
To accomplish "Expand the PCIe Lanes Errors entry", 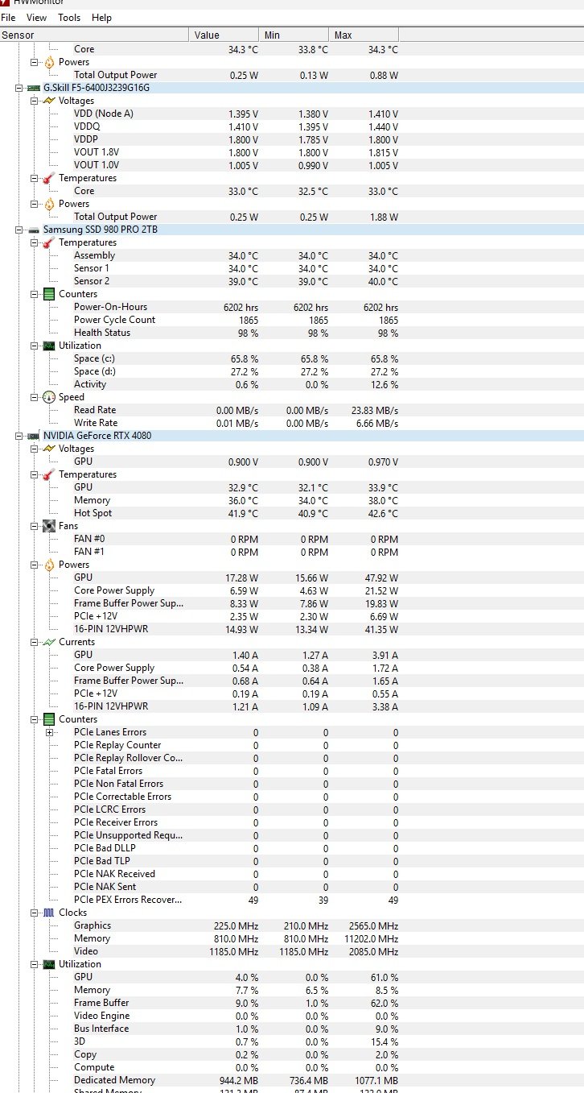I will click(x=50, y=732).
